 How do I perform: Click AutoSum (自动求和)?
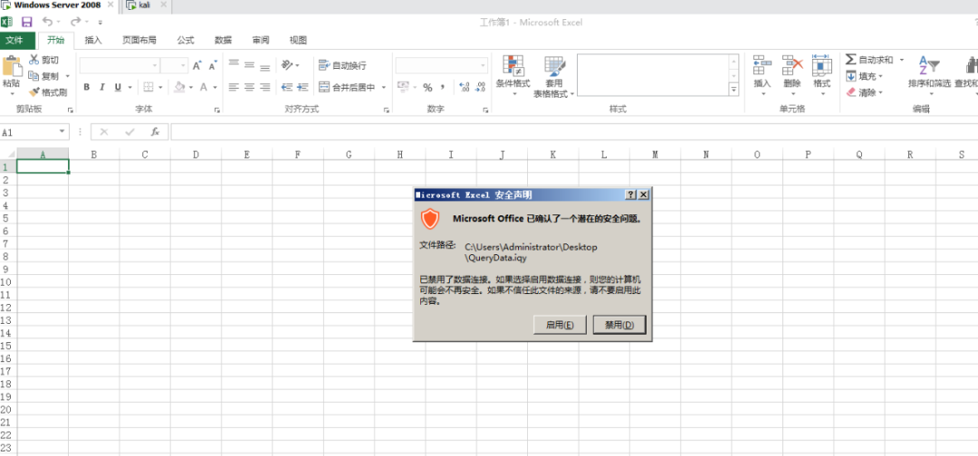(869, 60)
